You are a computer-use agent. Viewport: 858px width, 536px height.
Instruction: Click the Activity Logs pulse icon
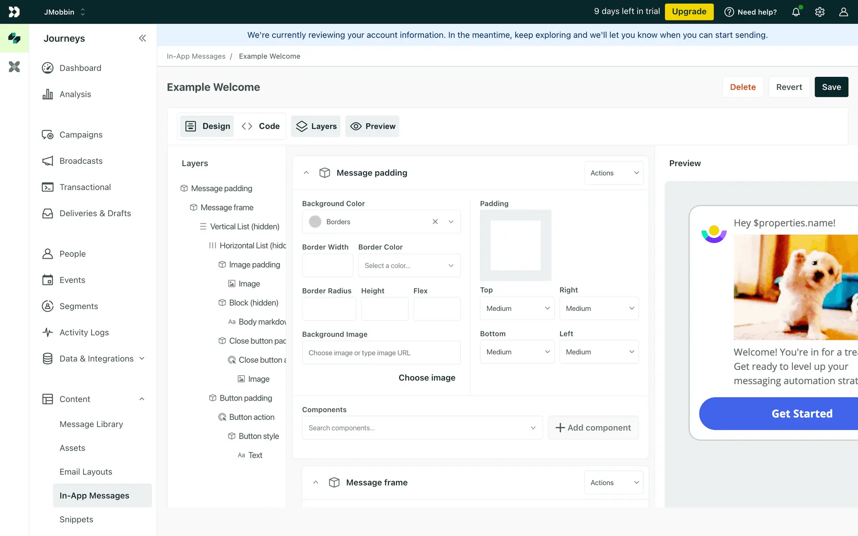point(47,332)
